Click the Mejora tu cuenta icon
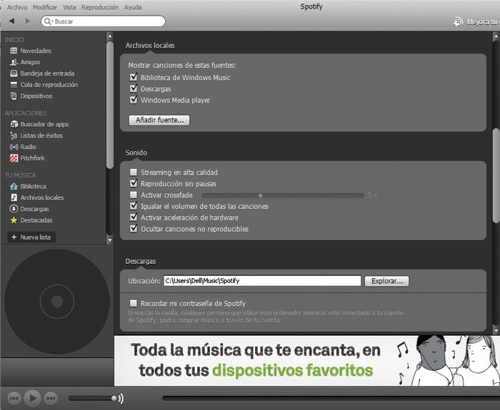 [458, 21]
